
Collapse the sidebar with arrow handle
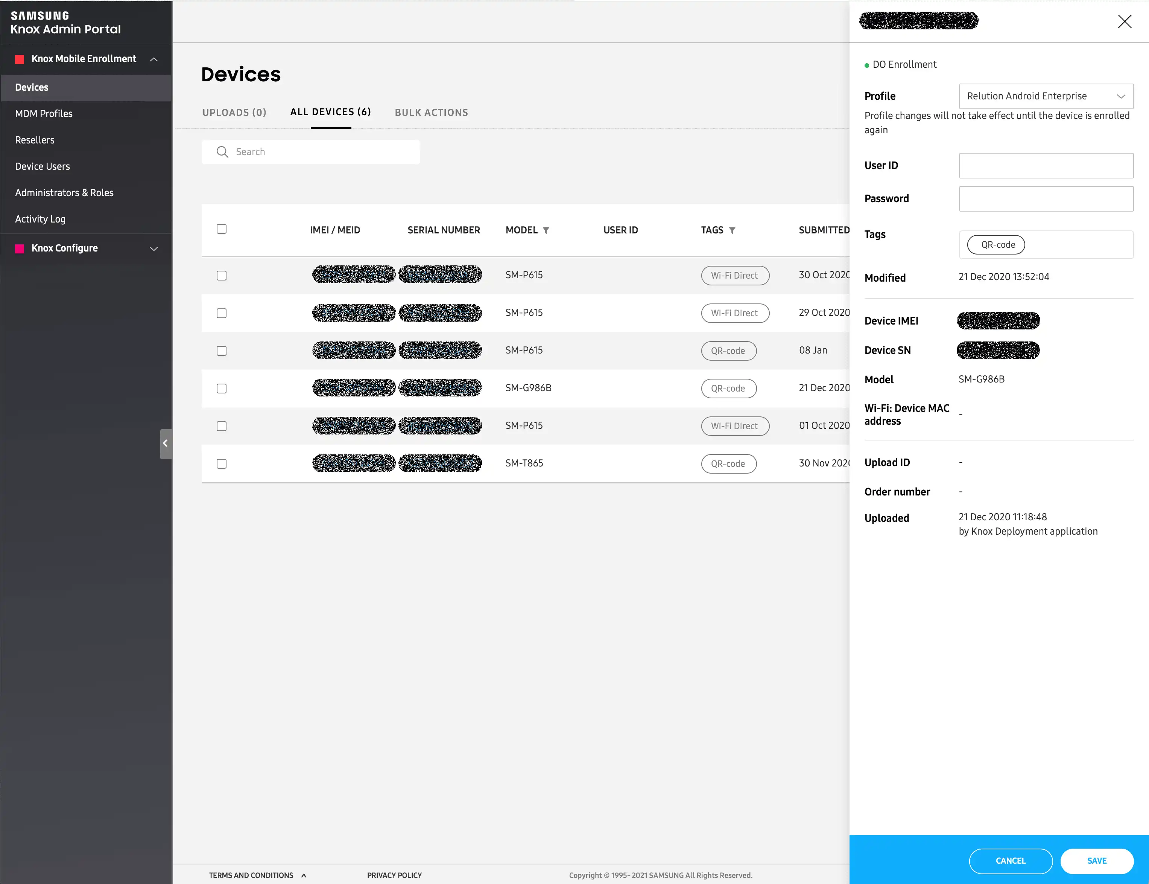pos(166,444)
